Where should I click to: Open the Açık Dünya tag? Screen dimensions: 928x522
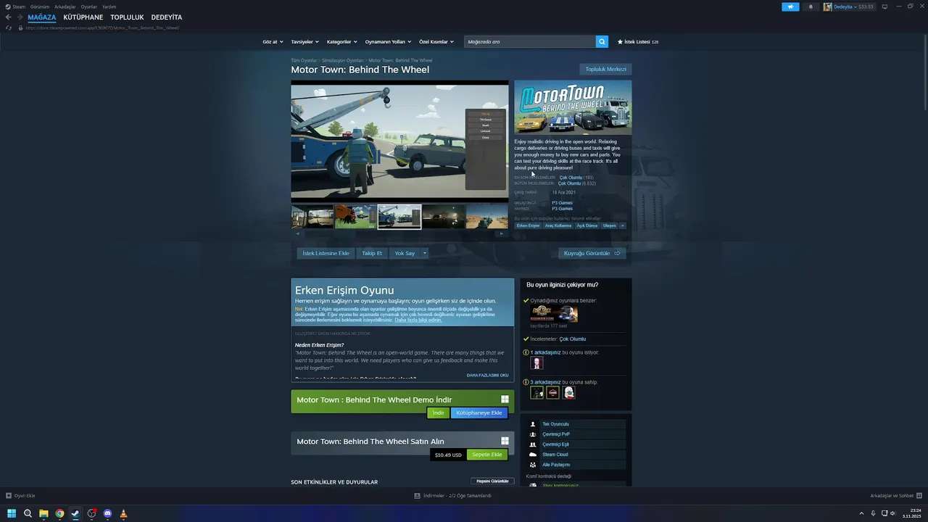(587, 225)
